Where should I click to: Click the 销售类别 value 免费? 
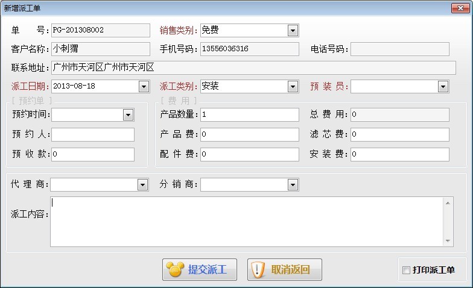[210, 30]
